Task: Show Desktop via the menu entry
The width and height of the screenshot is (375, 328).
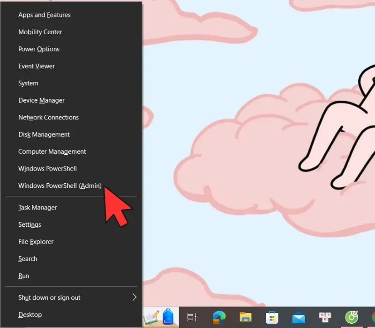Action: [x=30, y=315]
